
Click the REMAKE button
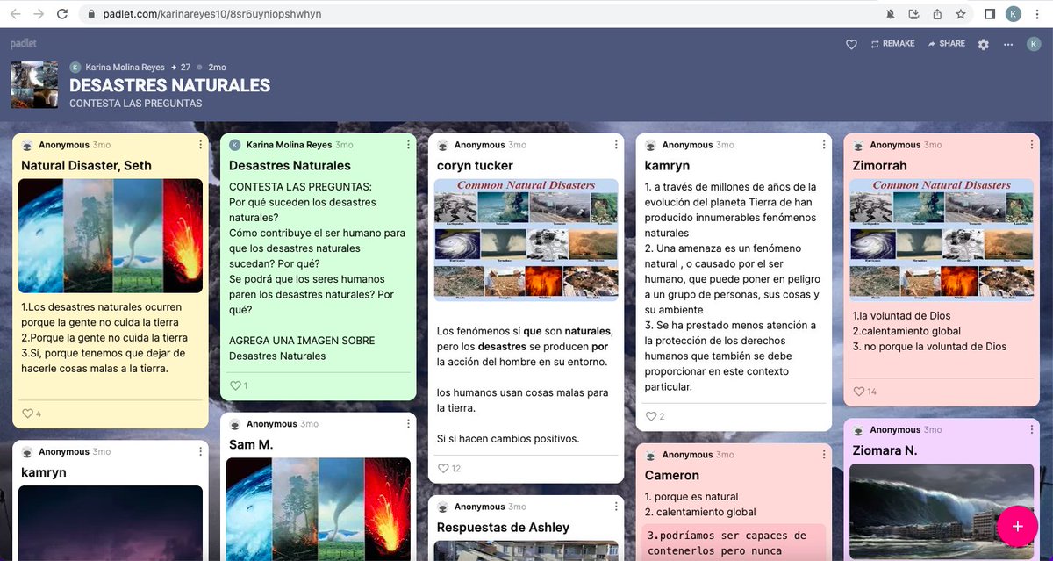coord(892,44)
